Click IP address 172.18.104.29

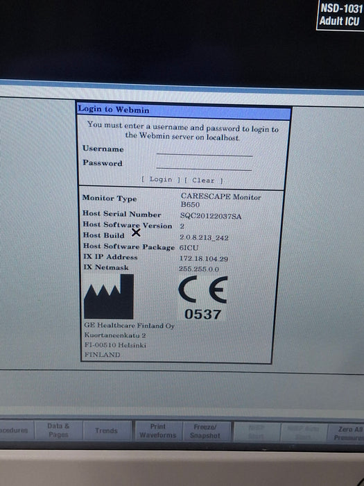click(204, 258)
